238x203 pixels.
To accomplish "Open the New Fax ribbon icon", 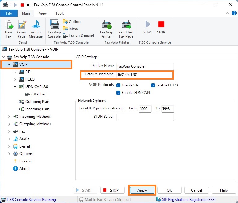I will (x=9, y=29).
